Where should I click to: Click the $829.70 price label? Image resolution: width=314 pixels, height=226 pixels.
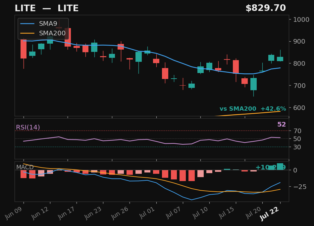[x=266, y=8]
